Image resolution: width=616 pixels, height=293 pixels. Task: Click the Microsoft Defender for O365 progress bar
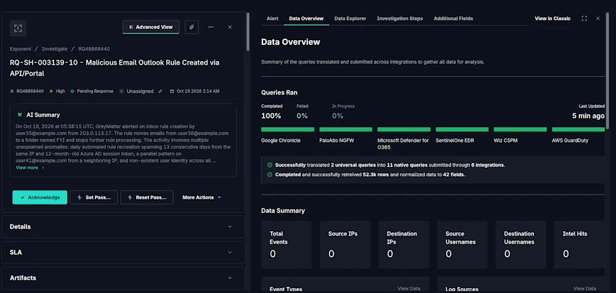[404, 130]
